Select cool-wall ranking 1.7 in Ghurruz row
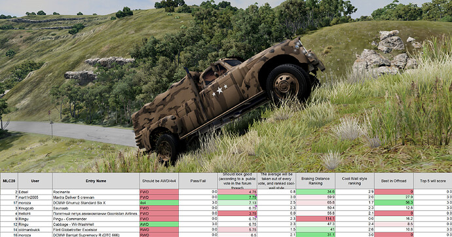This screenshot has height=237, width=452. [354, 203]
